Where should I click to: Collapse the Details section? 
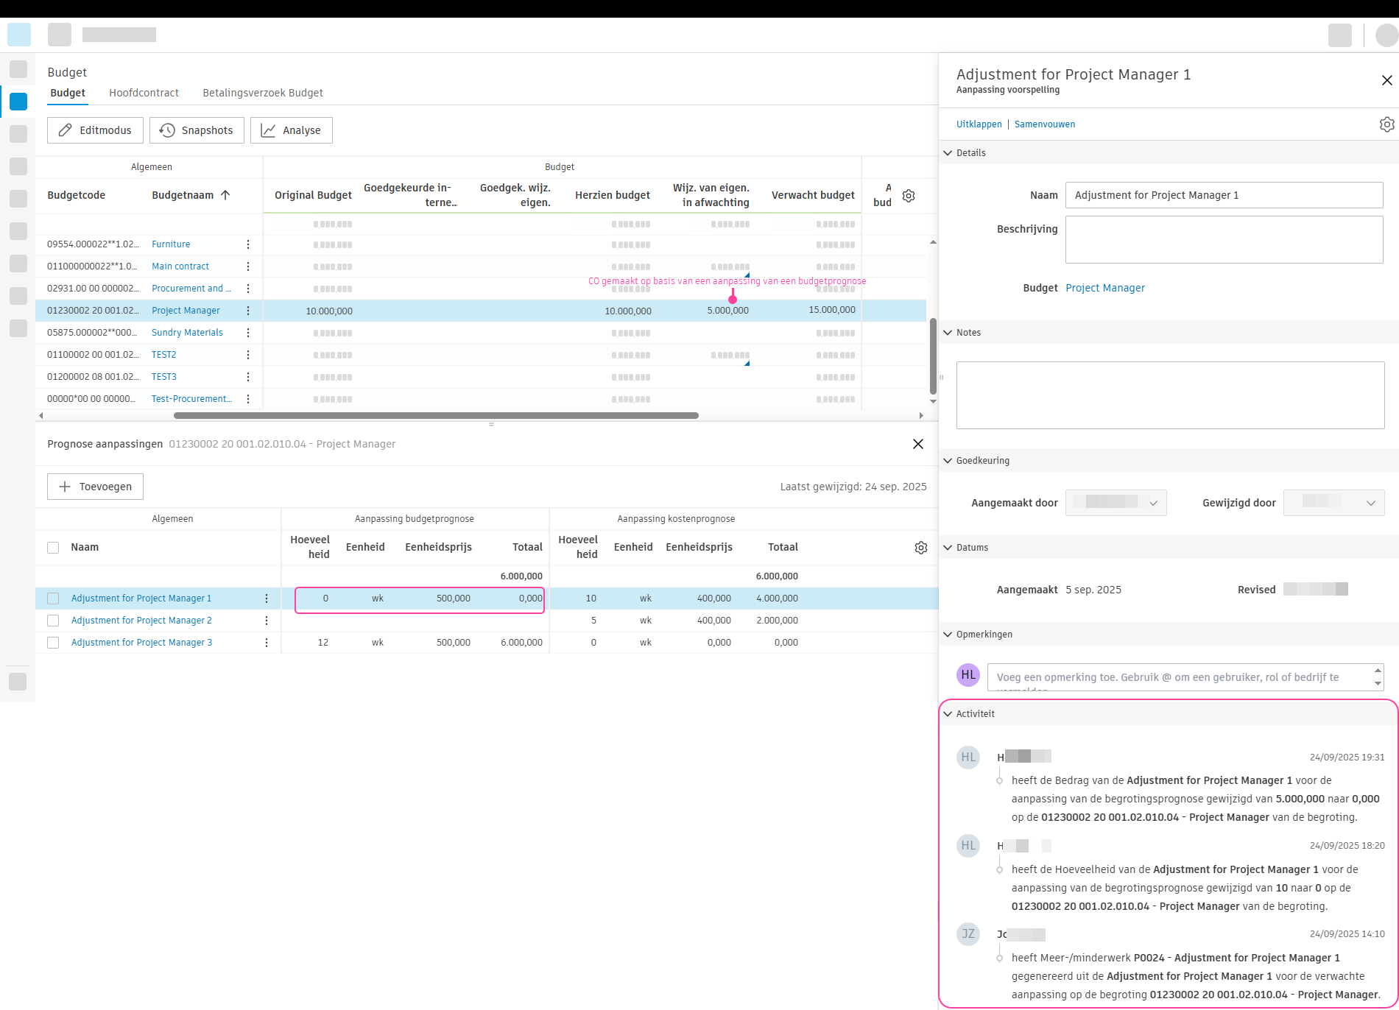coord(948,153)
